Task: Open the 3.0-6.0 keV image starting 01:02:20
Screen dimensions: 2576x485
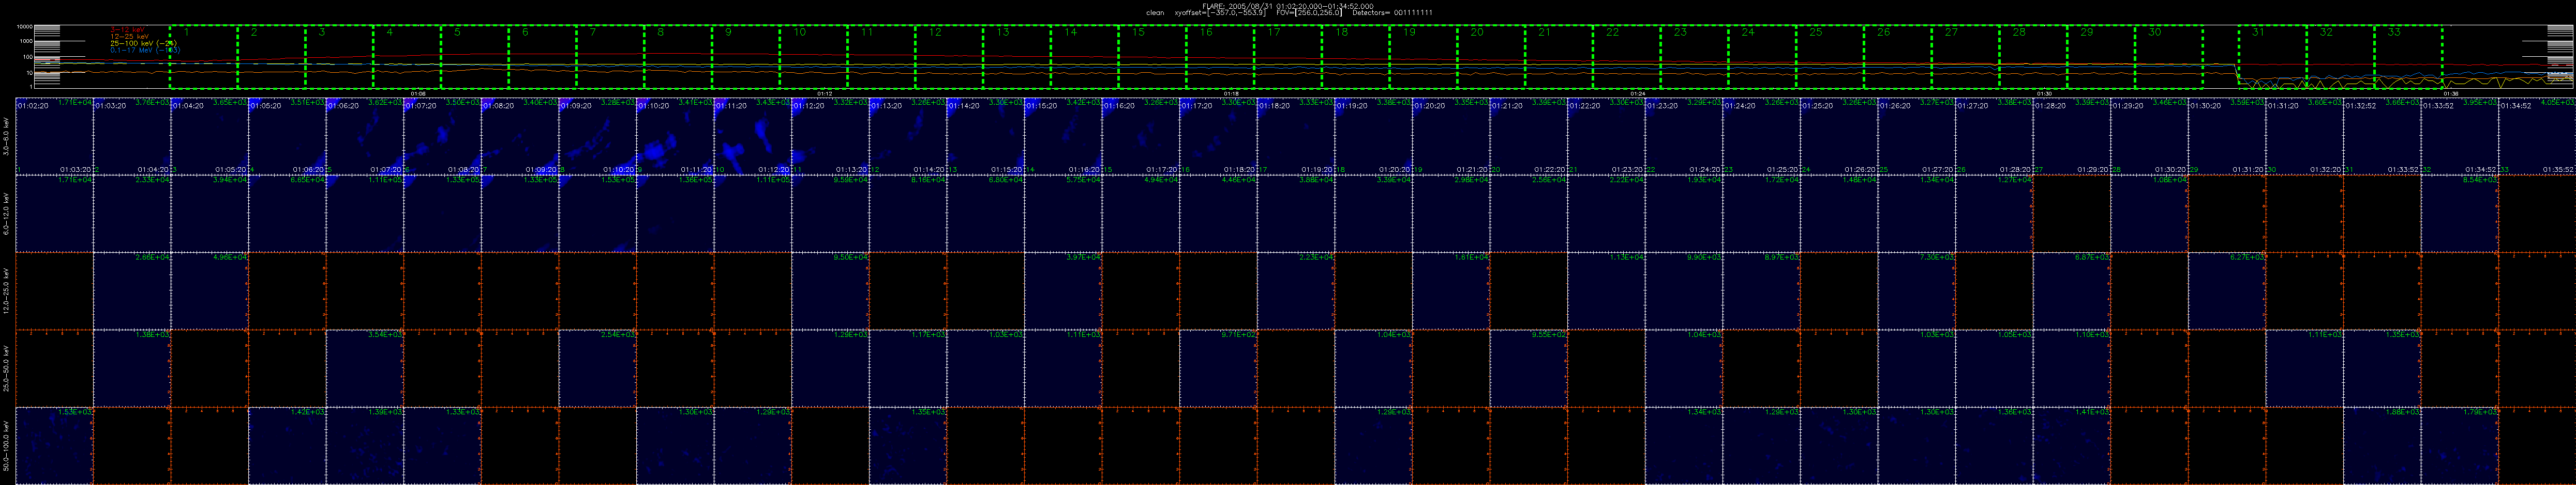Action: pos(55,136)
